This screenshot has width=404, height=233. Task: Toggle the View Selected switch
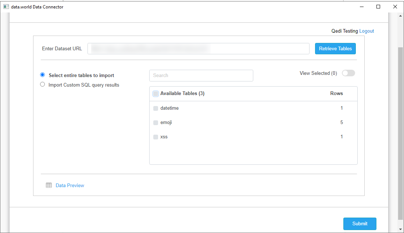click(x=348, y=73)
